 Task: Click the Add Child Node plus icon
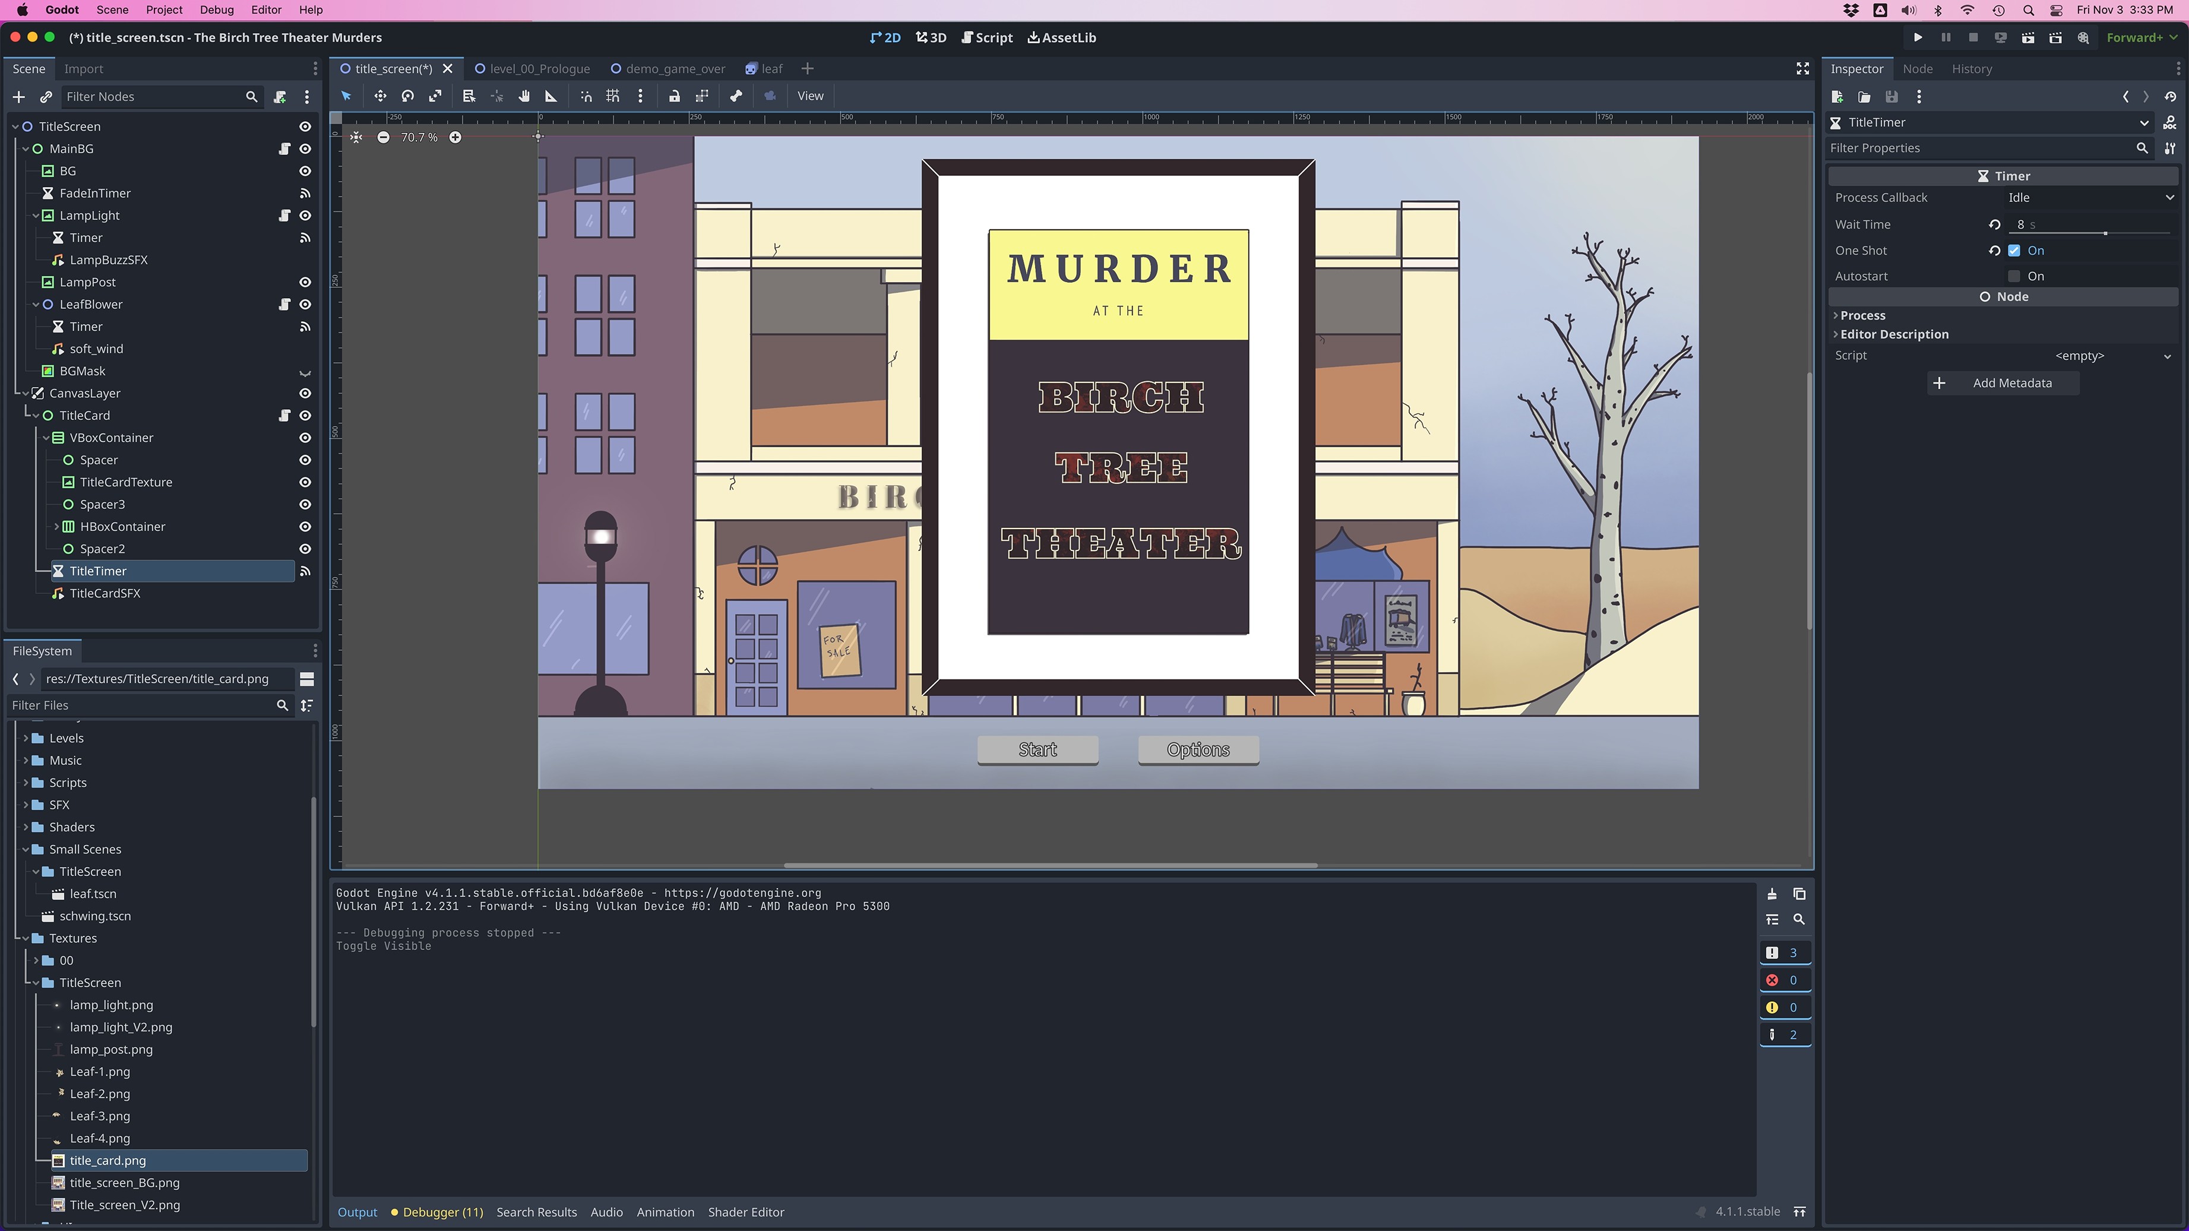coord(18,97)
